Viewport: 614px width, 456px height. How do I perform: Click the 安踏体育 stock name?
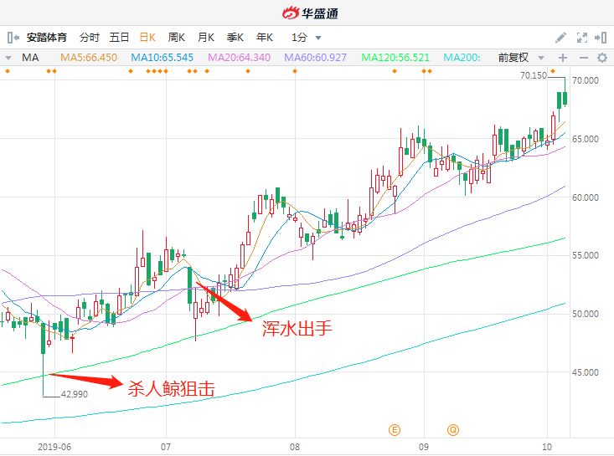coord(47,38)
